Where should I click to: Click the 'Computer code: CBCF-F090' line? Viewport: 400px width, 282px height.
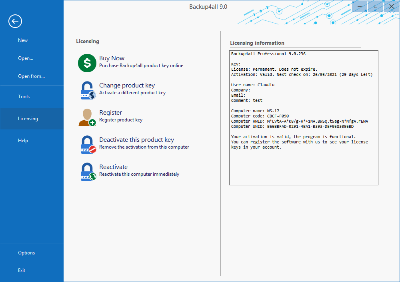(x=260, y=116)
